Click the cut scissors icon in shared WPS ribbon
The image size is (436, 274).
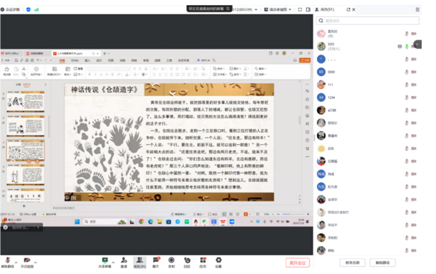tap(24, 68)
